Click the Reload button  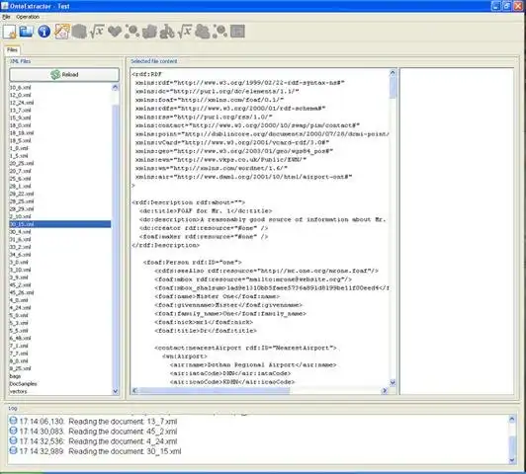pos(64,74)
